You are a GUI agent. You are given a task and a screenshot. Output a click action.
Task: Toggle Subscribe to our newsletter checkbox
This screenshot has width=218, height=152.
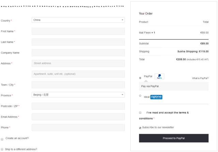pyautogui.click(x=140, y=128)
